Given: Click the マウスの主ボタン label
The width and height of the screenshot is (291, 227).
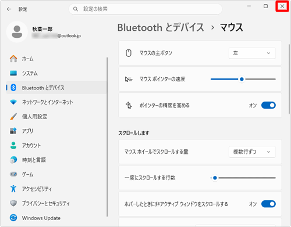Looking at the screenshot, I should pos(156,53).
